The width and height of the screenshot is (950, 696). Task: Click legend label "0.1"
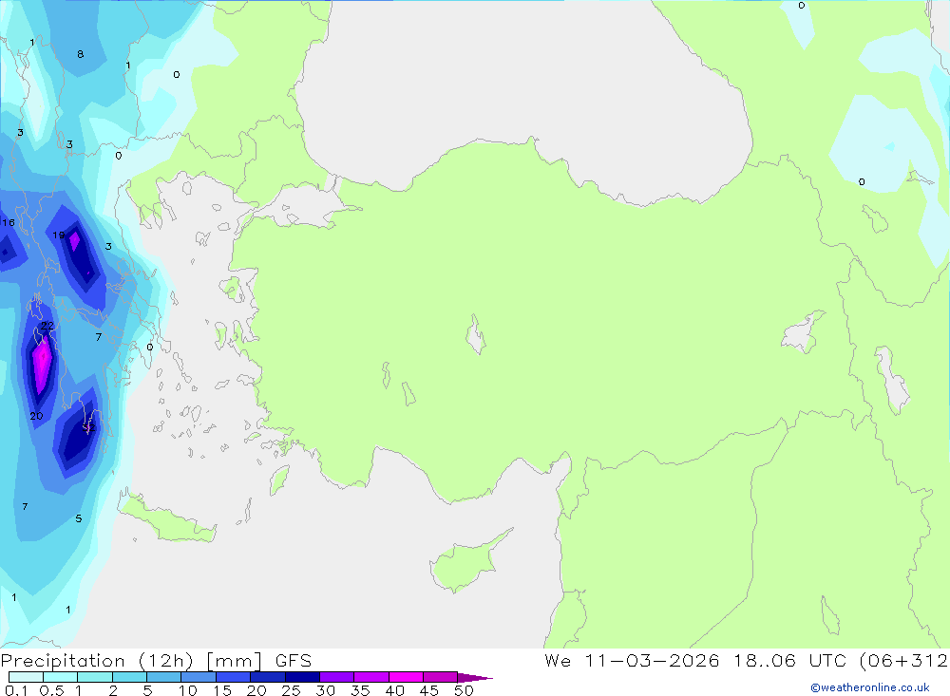click(16, 690)
